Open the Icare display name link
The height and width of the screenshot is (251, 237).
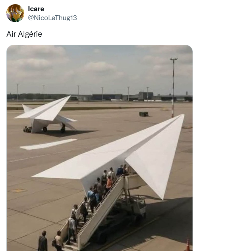click(36, 9)
